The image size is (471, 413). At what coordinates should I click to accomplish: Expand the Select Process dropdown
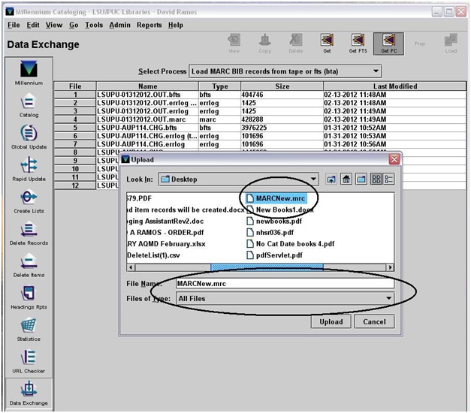click(x=374, y=71)
